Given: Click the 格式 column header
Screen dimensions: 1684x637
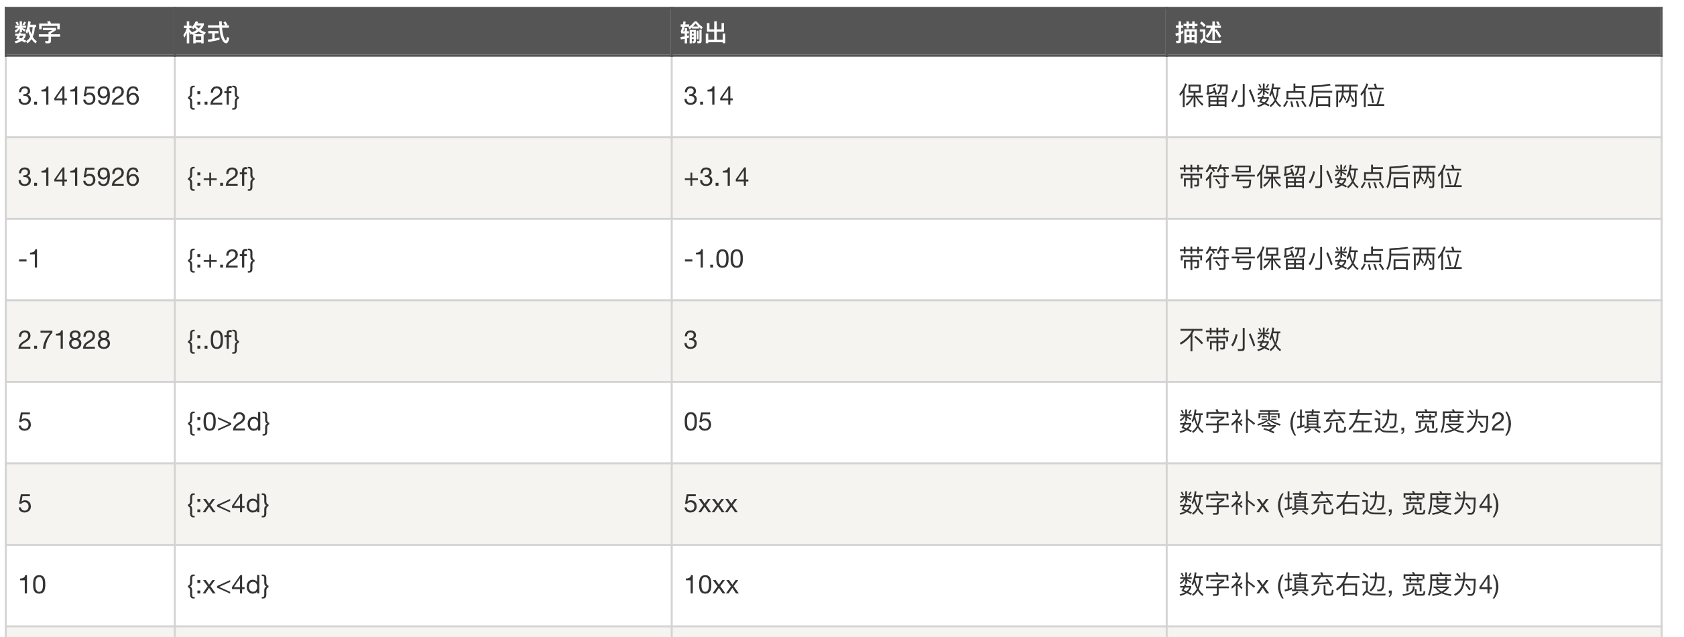Looking at the screenshot, I should point(206,32).
